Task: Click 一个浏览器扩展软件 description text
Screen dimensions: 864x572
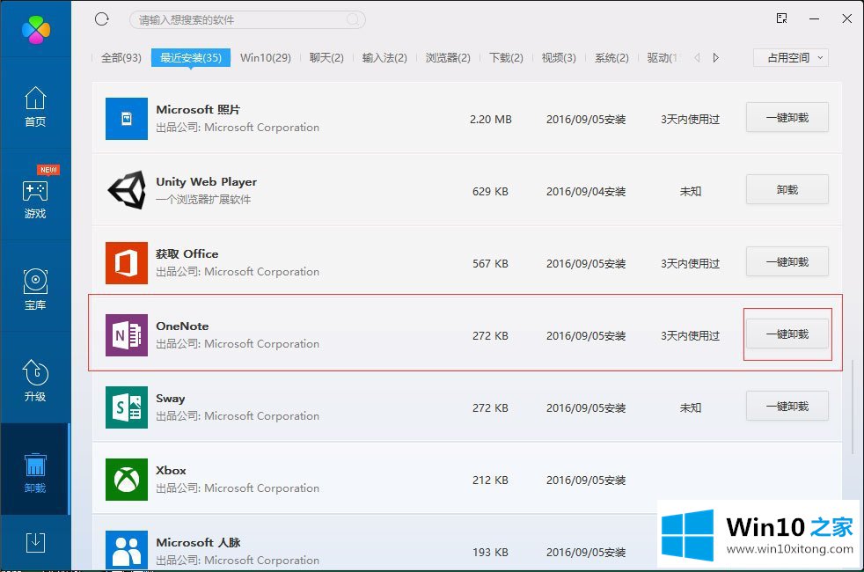Action: coord(203,200)
